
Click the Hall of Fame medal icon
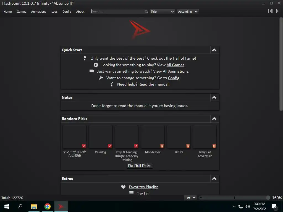coord(85,58)
